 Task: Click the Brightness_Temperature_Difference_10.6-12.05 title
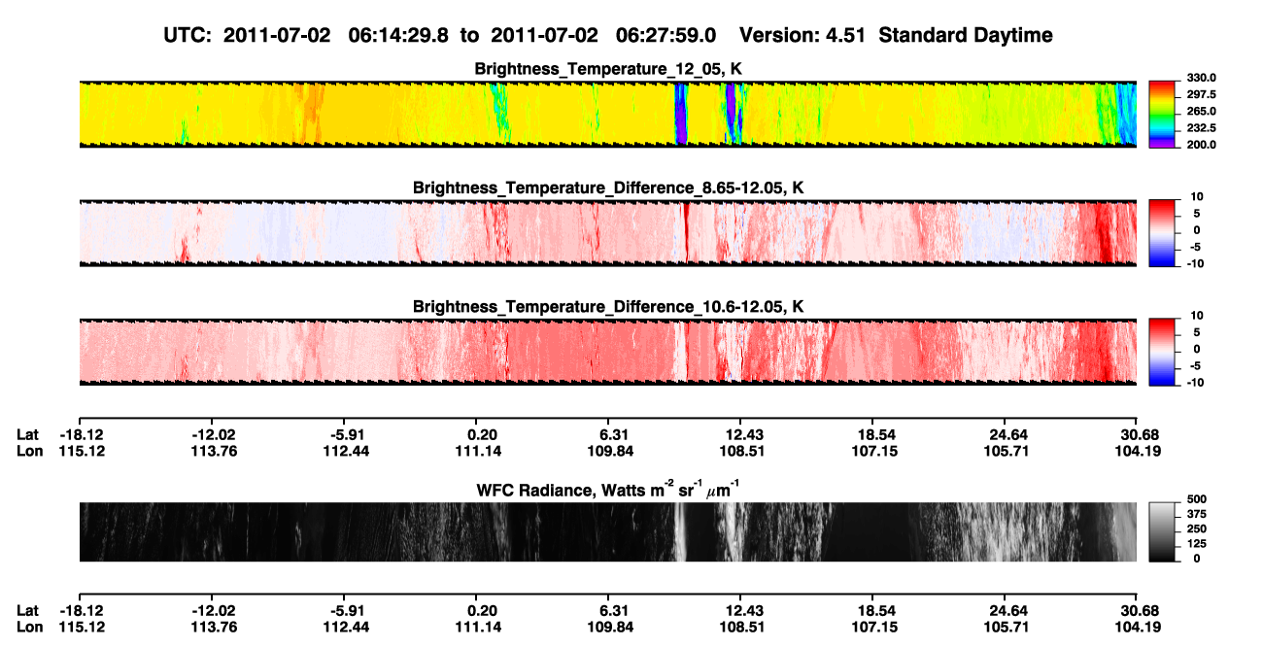click(x=608, y=307)
